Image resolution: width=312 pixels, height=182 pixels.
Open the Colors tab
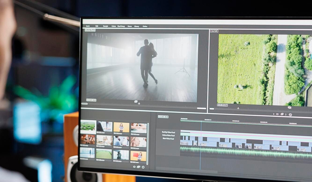point(114,26)
